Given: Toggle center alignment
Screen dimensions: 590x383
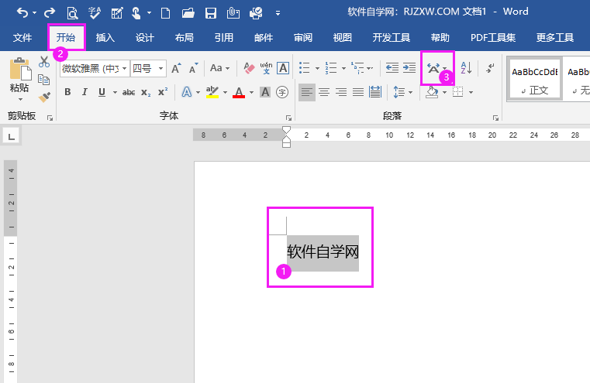Looking at the screenshot, I should tap(324, 92).
